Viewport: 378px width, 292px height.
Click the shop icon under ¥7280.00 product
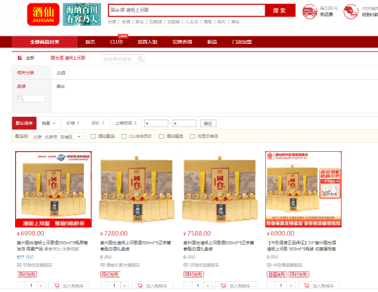(102, 265)
